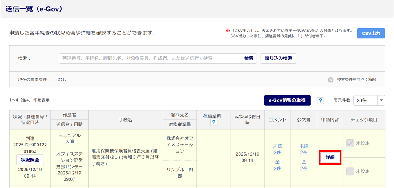This screenshot has height=188, width=394.
Task: Focus the search text field for 到達番号
Action: (150, 58)
